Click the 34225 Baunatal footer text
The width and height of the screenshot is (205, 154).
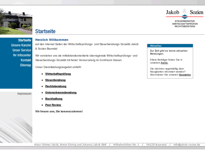[x=156, y=145]
